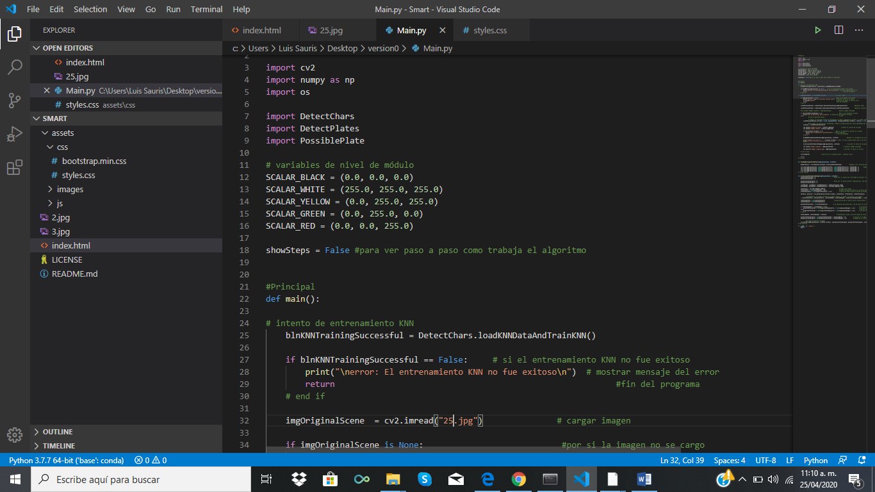
Task: Open Microsoft Store from the taskbar
Action: click(330, 479)
